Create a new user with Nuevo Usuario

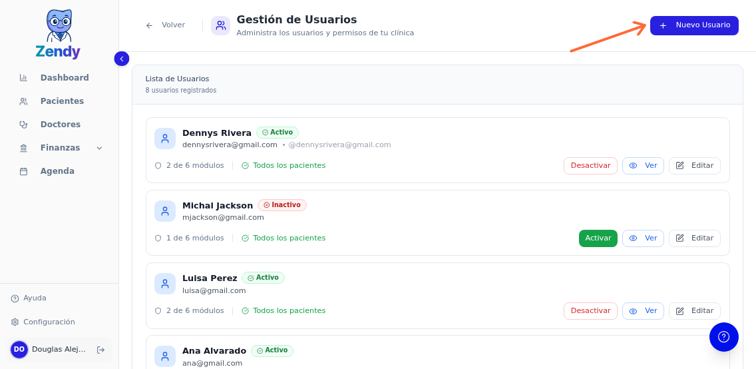(x=694, y=25)
